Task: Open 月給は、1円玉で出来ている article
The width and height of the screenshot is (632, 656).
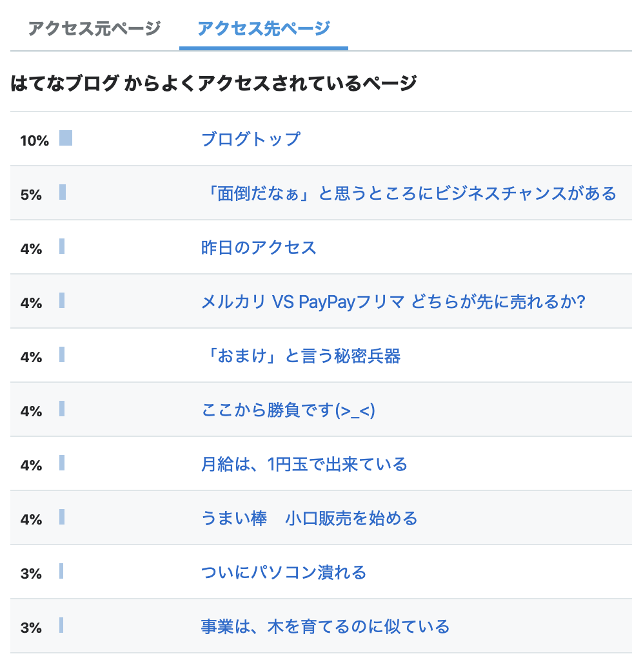Action: coord(304,464)
